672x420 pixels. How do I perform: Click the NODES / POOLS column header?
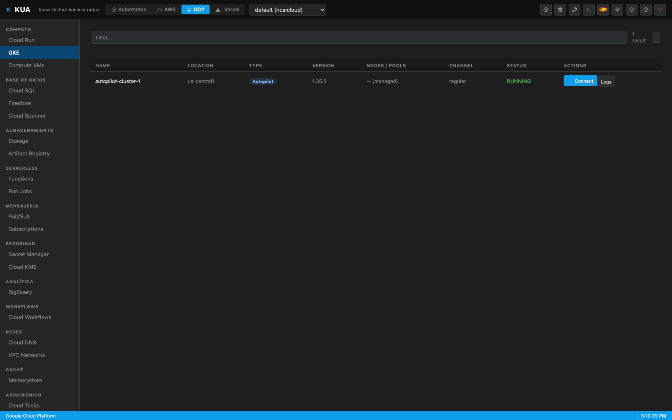[386, 66]
